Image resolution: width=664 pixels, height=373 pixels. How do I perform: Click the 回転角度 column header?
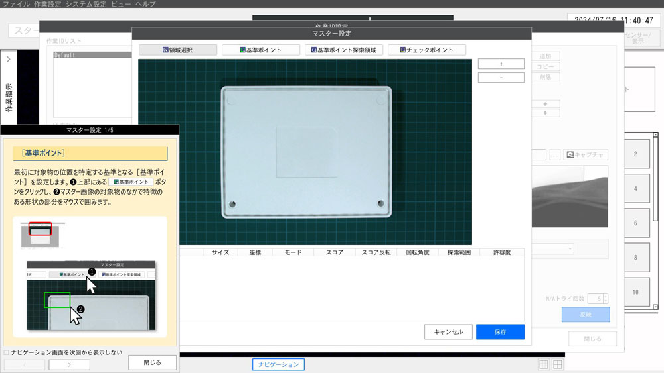418,252
